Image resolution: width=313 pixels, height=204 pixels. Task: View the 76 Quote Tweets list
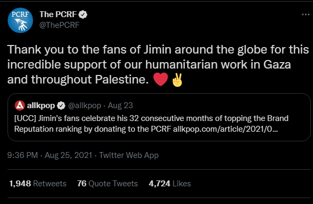pyautogui.click(x=107, y=184)
